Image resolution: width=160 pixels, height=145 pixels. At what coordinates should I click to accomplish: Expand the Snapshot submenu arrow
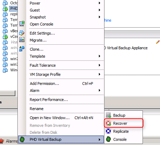100,17
